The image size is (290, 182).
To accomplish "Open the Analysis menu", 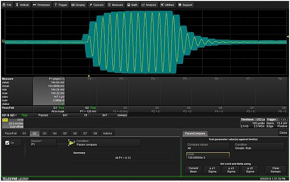I will tap(149, 5).
